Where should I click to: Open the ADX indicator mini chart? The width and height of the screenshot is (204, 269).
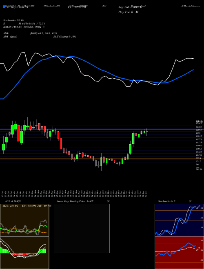click(24, 220)
